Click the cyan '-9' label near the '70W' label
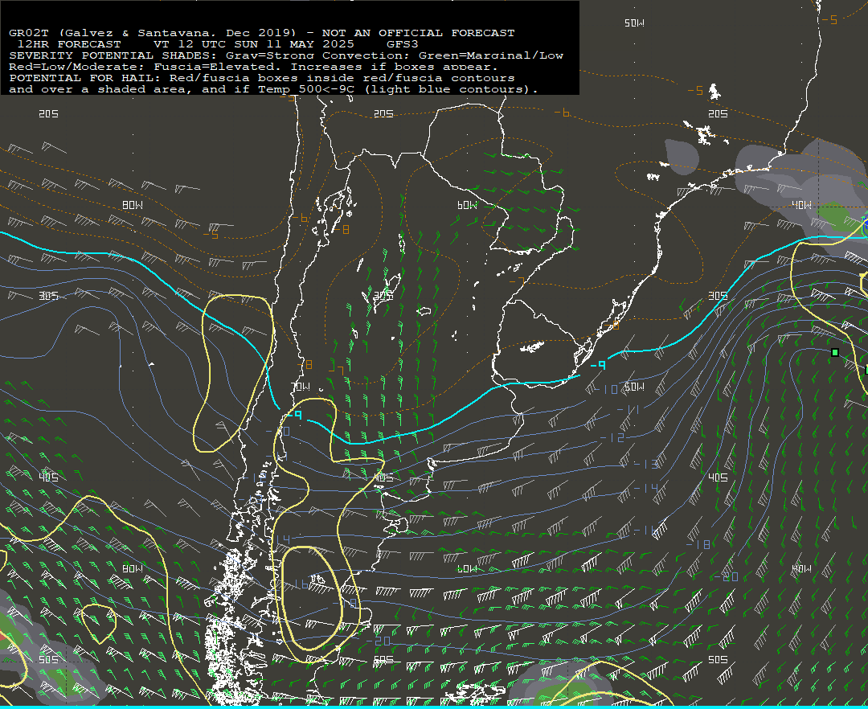The height and width of the screenshot is (709, 868). pyautogui.click(x=294, y=415)
